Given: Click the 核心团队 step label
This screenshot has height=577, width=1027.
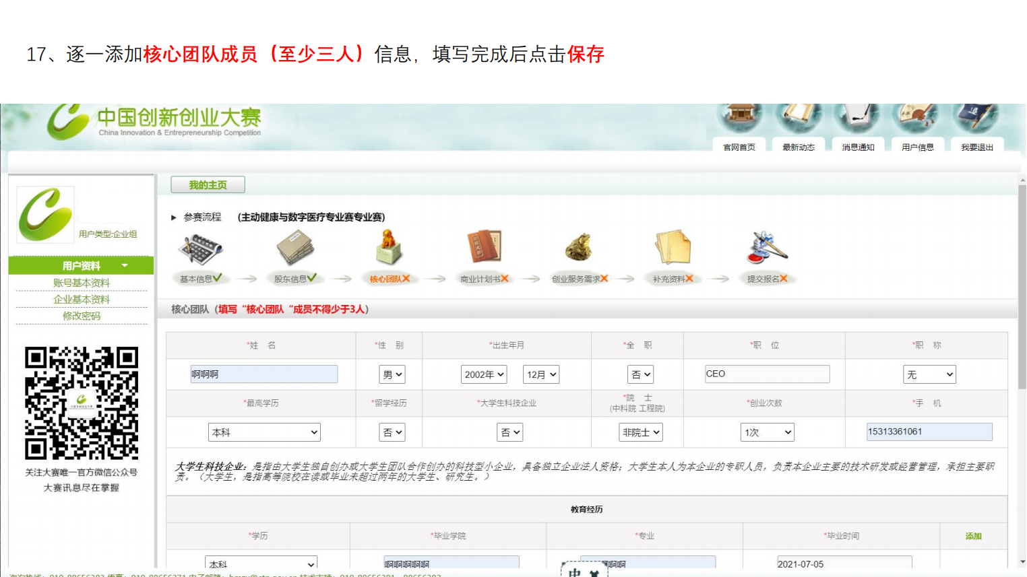Looking at the screenshot, I should click(385, 279).
